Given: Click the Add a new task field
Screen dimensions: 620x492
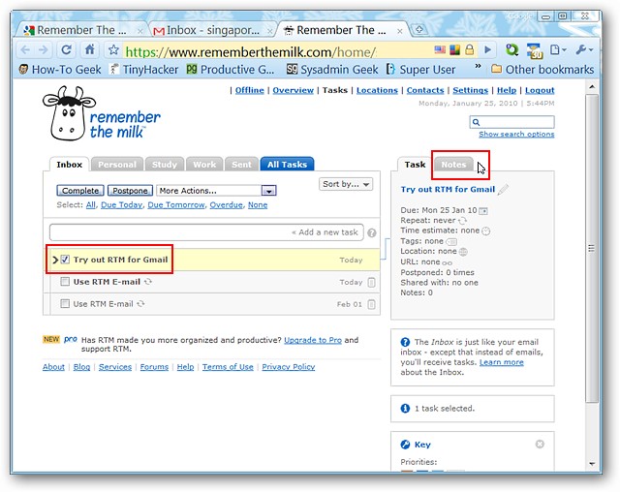Looking at the screenshot, I should click(206, 232).
